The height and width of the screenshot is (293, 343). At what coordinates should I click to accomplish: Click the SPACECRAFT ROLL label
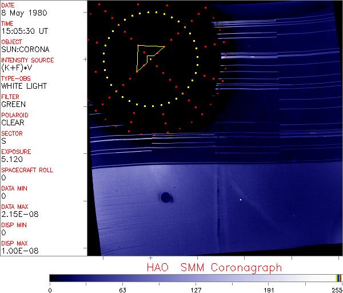(x=27, y=170)
